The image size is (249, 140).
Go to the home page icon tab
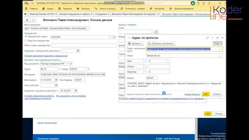(x=25, y=14)
